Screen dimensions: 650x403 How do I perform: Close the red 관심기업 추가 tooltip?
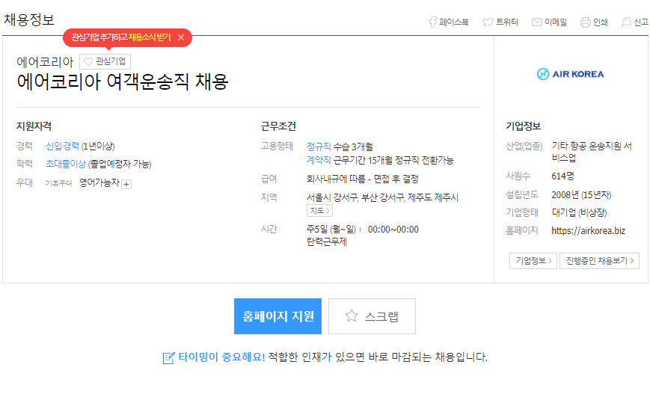pyautogui.click(x=181, y=37)
